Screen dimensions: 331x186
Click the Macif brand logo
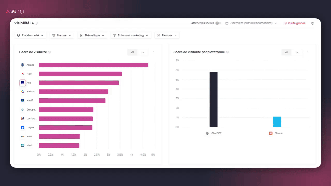pyautogui.click(x=22, y=100)
